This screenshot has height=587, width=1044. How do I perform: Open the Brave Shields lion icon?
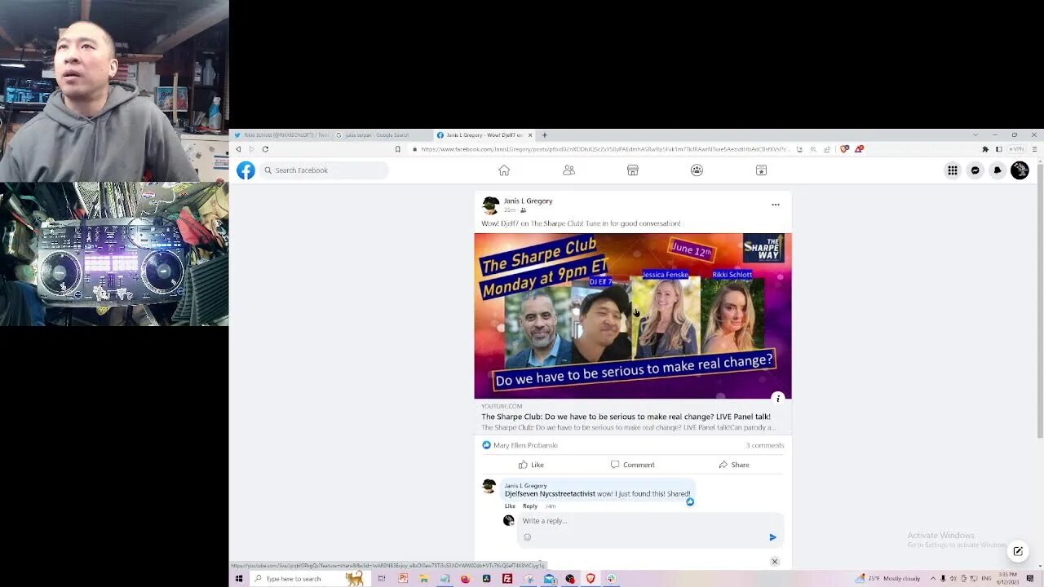click(x=844, y=149)
